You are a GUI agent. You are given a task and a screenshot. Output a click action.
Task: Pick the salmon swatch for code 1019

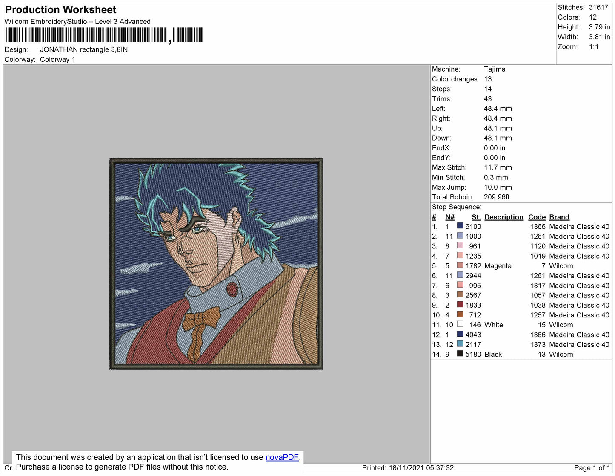pyautogui.click(x=460, y=255)
